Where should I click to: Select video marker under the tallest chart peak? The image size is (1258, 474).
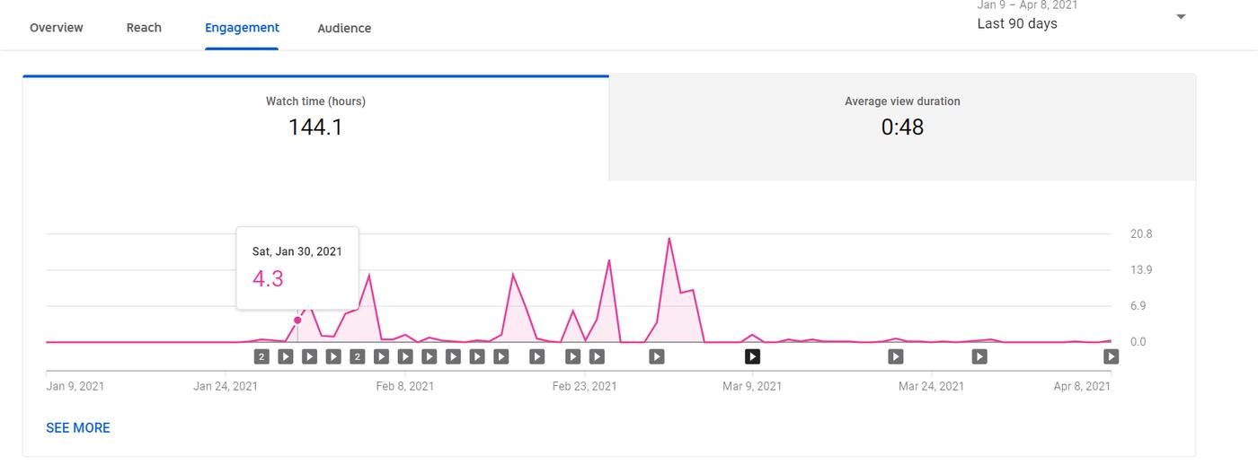point(657,356)
